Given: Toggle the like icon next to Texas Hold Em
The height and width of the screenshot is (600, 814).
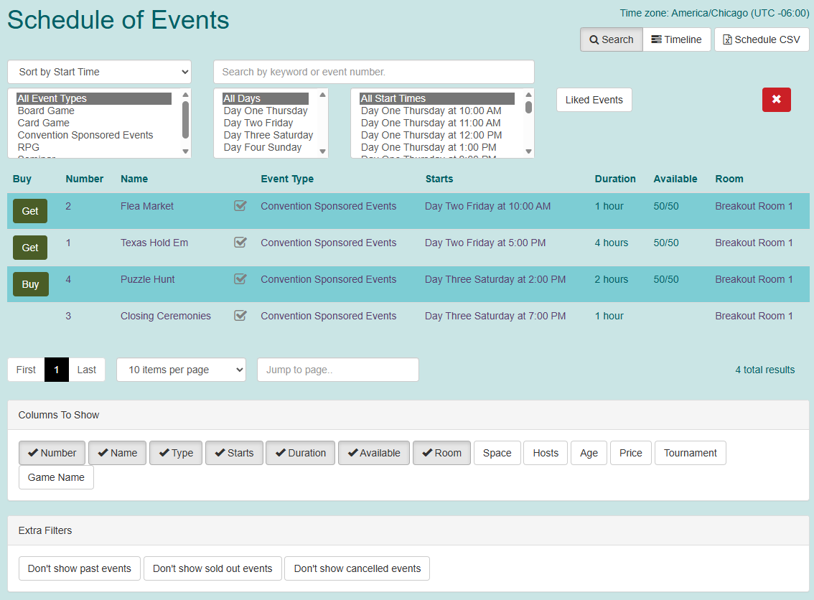Looking at the screenshot, I should (240, 243).
